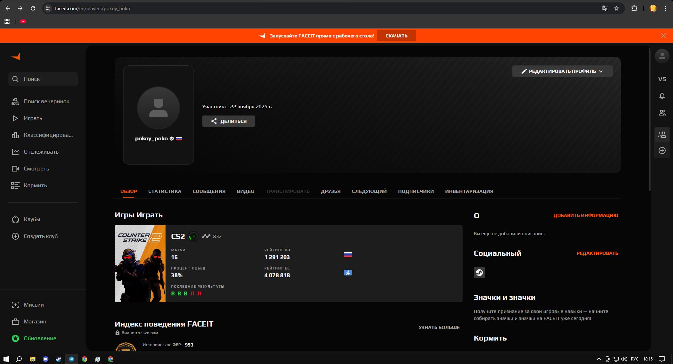Switch to the СТАТИСТИКА tab
The image size is (673, 364).
(164, 191)
